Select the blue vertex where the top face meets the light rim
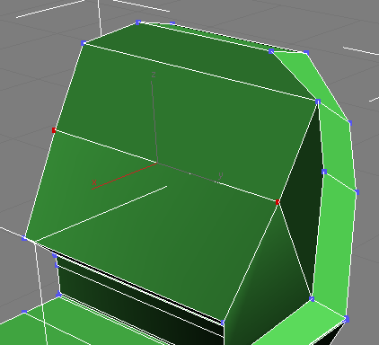Image resolution: width=379 pixels, height=345 pixels. (x=271, y=51)
